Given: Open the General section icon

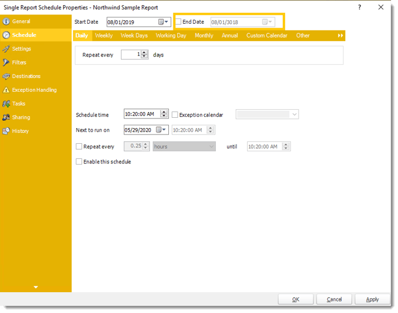Looking at the screenshot, I should tap(6, 21).
